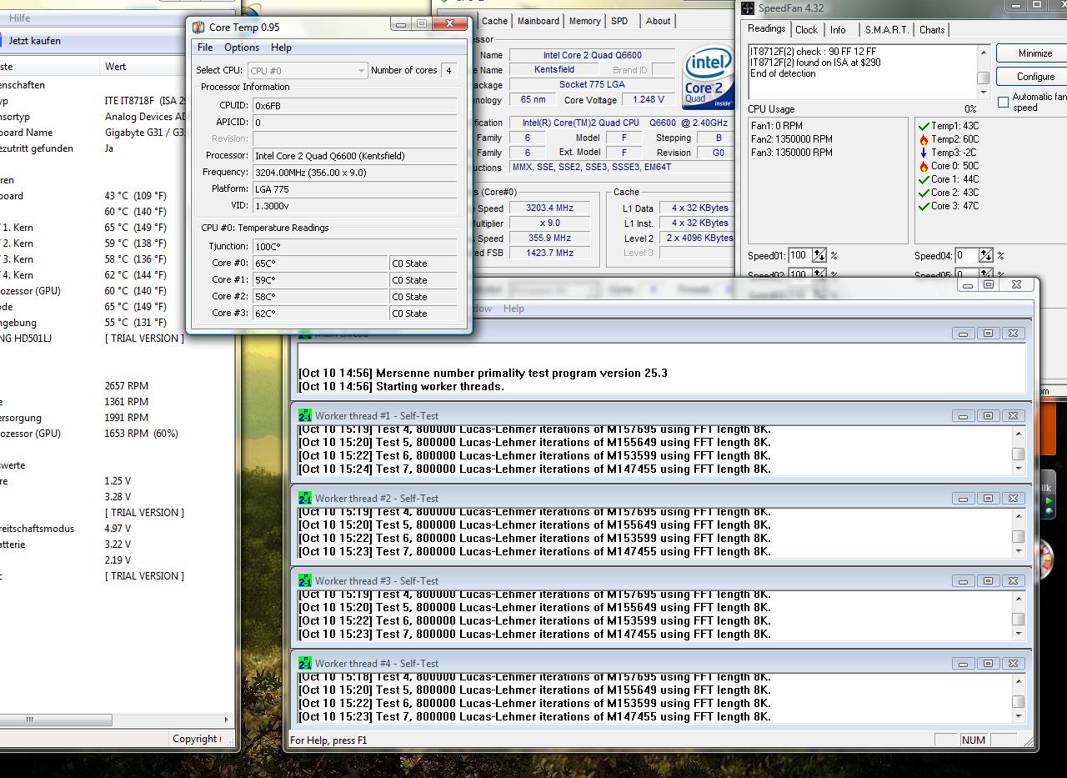Switch to the Memory tab in CPU-Z
The height and width of the screenshot is (778, 1067).
[x=584, y=22]
